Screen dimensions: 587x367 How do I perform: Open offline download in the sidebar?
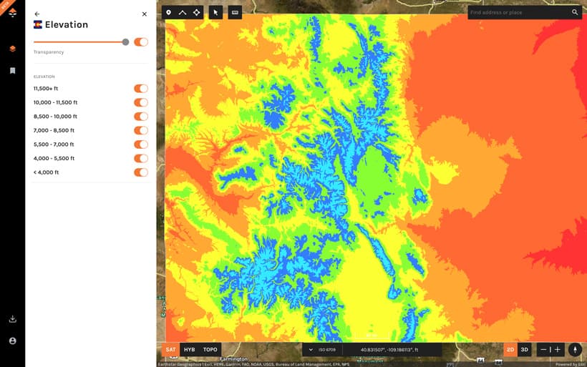coord(12,319)
